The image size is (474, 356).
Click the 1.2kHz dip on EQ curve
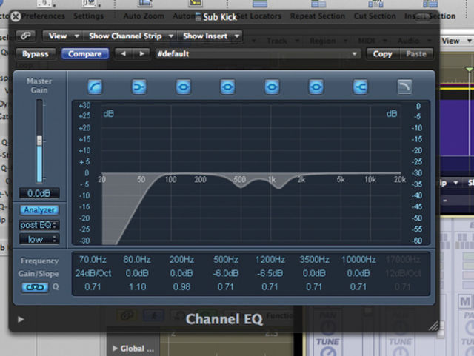point(278,188)
